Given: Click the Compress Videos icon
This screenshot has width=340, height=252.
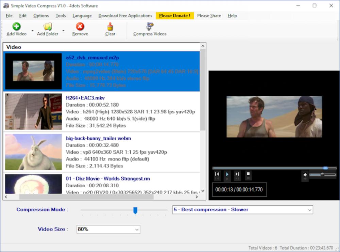Looking at the screenshot, I should [x=150, y=27].
